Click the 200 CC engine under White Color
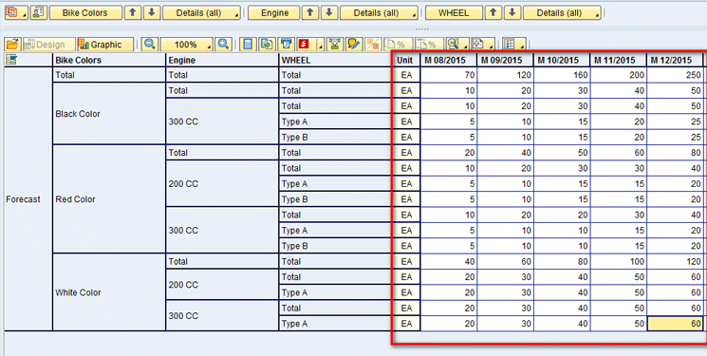The width and height of the screenshot is (707, 356). [222, 285]
